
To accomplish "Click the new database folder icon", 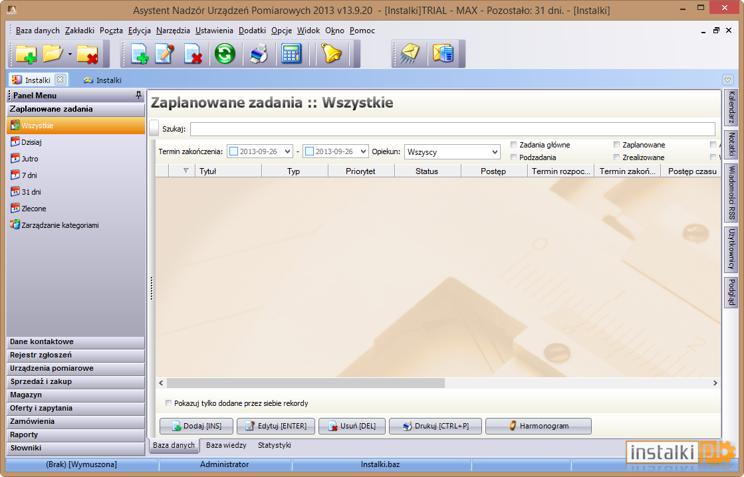I will (26, 54).
